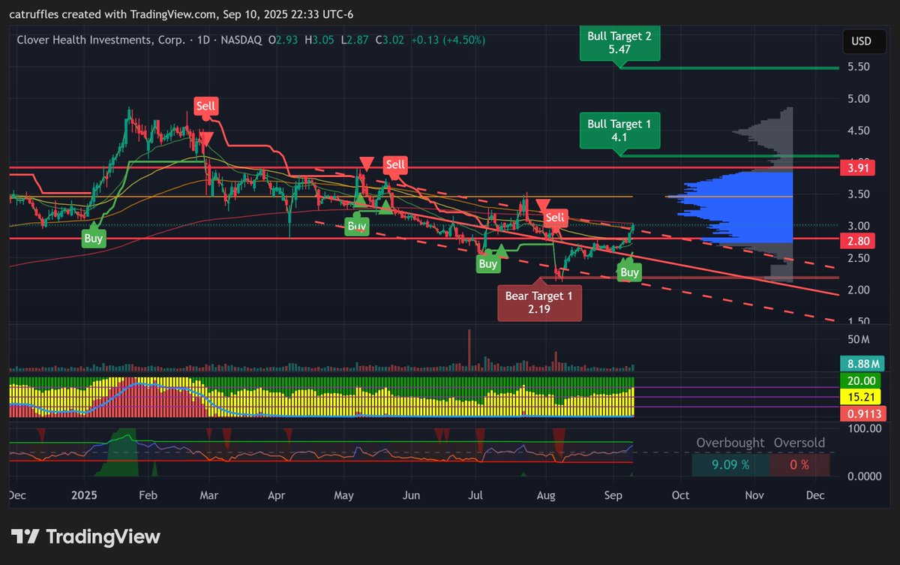Select the Bull Target 1 4.1 label
900x565 pixels.
pos(619,131)
